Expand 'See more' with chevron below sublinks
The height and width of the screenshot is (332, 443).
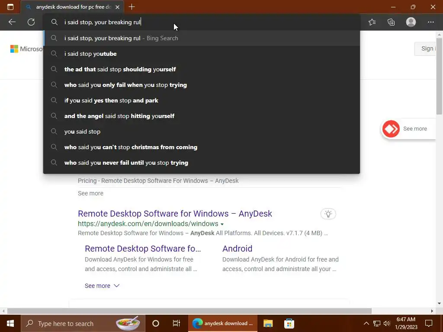(102, 286)
